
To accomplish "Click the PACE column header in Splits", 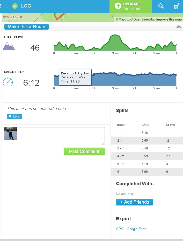I will (x=145, y=125).
